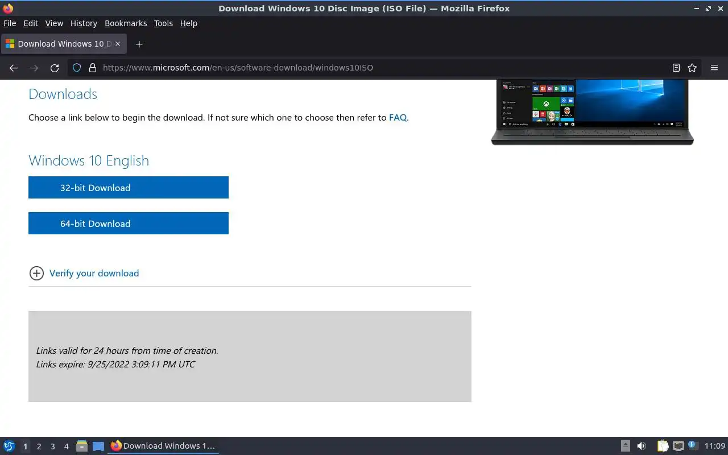This screenshot has width=728, height=455.
Task: Select the Download Windows 10 browser tab
Action: tap(64, 44)
